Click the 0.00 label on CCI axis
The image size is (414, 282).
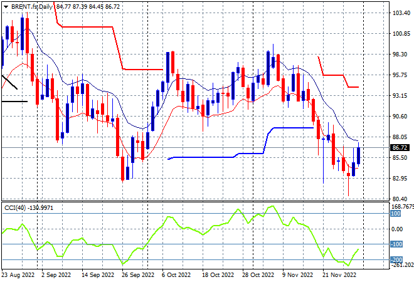pyautogui.click(x=397, y=229)
